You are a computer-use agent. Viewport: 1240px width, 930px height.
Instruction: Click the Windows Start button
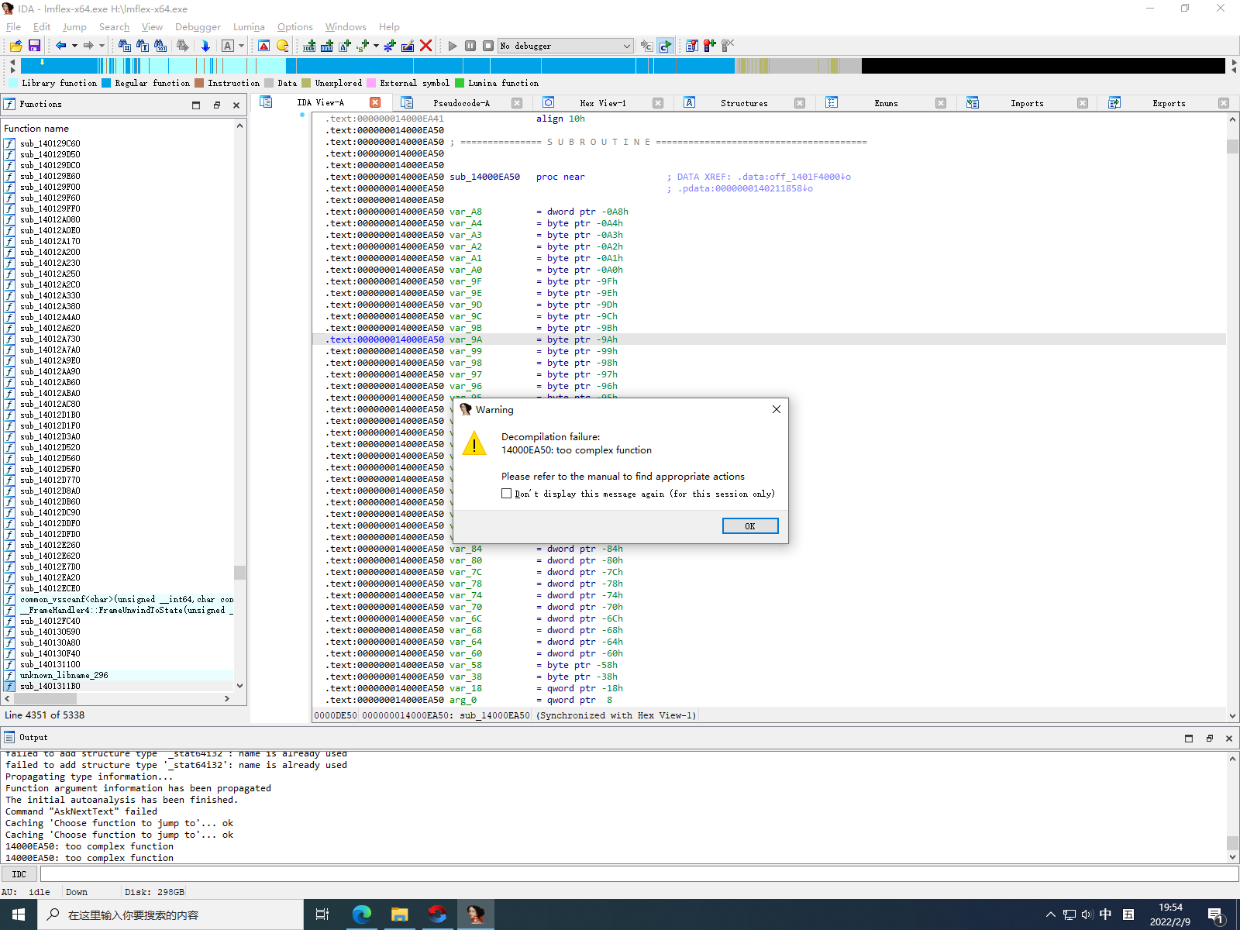pos(19,914)
